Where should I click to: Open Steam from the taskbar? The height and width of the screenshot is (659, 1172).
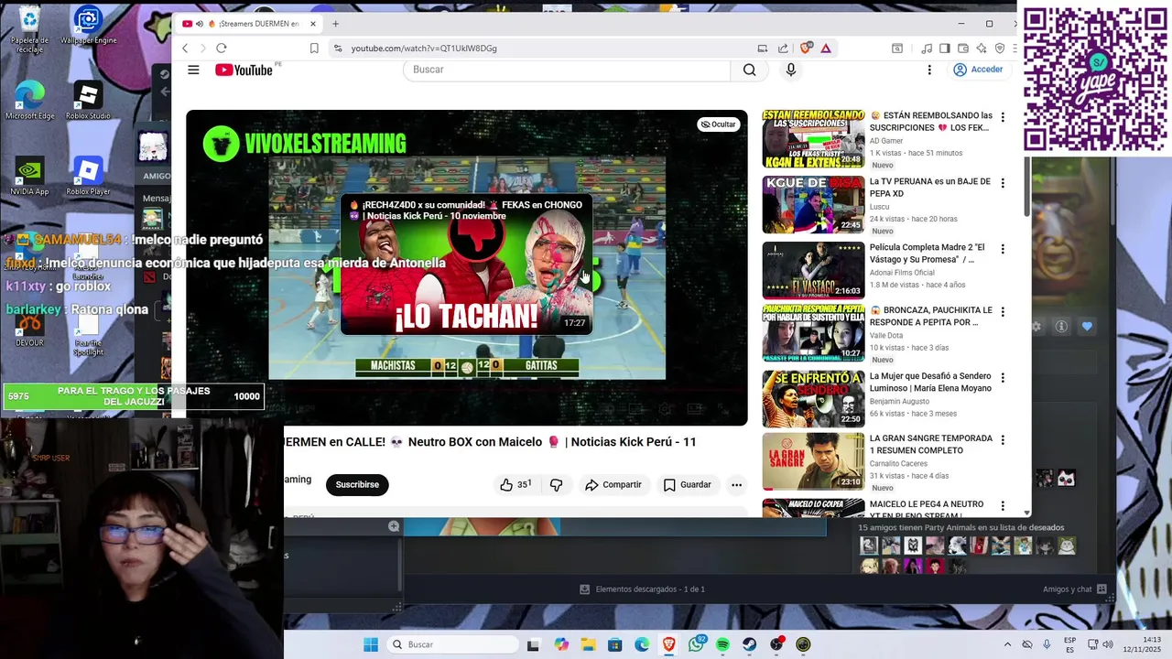749,644
